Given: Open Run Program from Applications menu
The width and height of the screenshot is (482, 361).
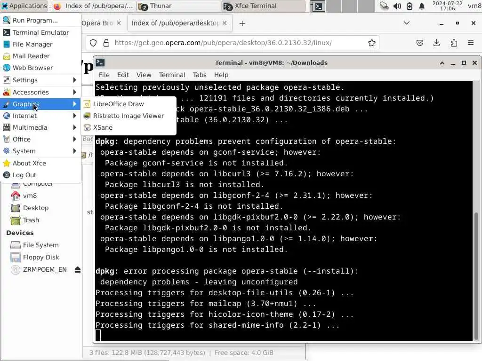Looking at the screenshot, I should click(x=40, y=20).
